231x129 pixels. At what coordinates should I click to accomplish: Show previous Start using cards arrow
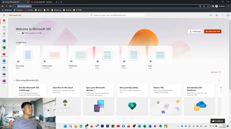tap(215, 80)
